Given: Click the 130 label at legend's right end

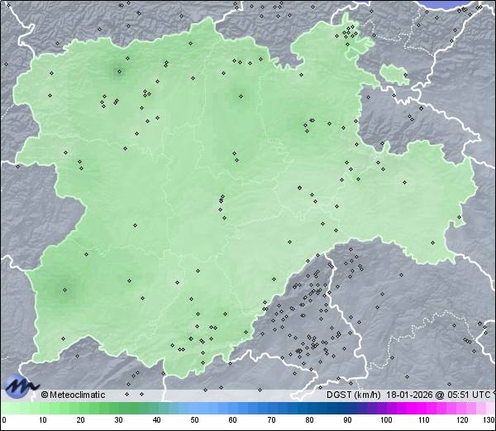Looking at the screenshot, I should (x=489, y=420).
